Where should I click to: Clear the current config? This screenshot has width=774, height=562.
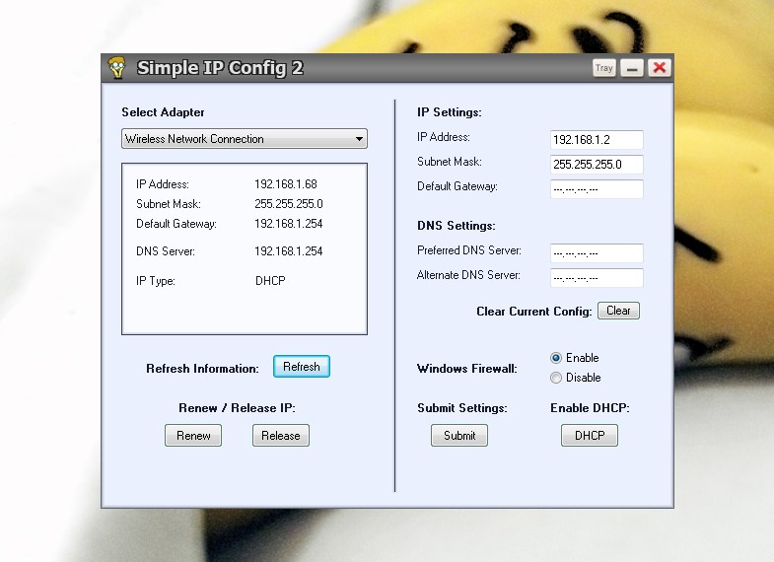(x=618, y=311)
